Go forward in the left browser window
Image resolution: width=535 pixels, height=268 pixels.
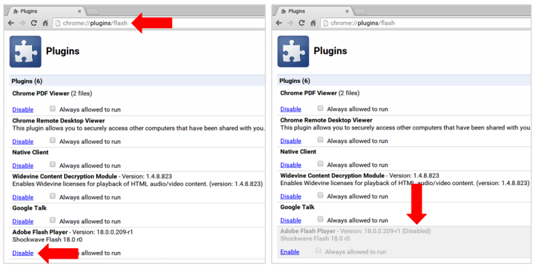(x=23, y=23)
